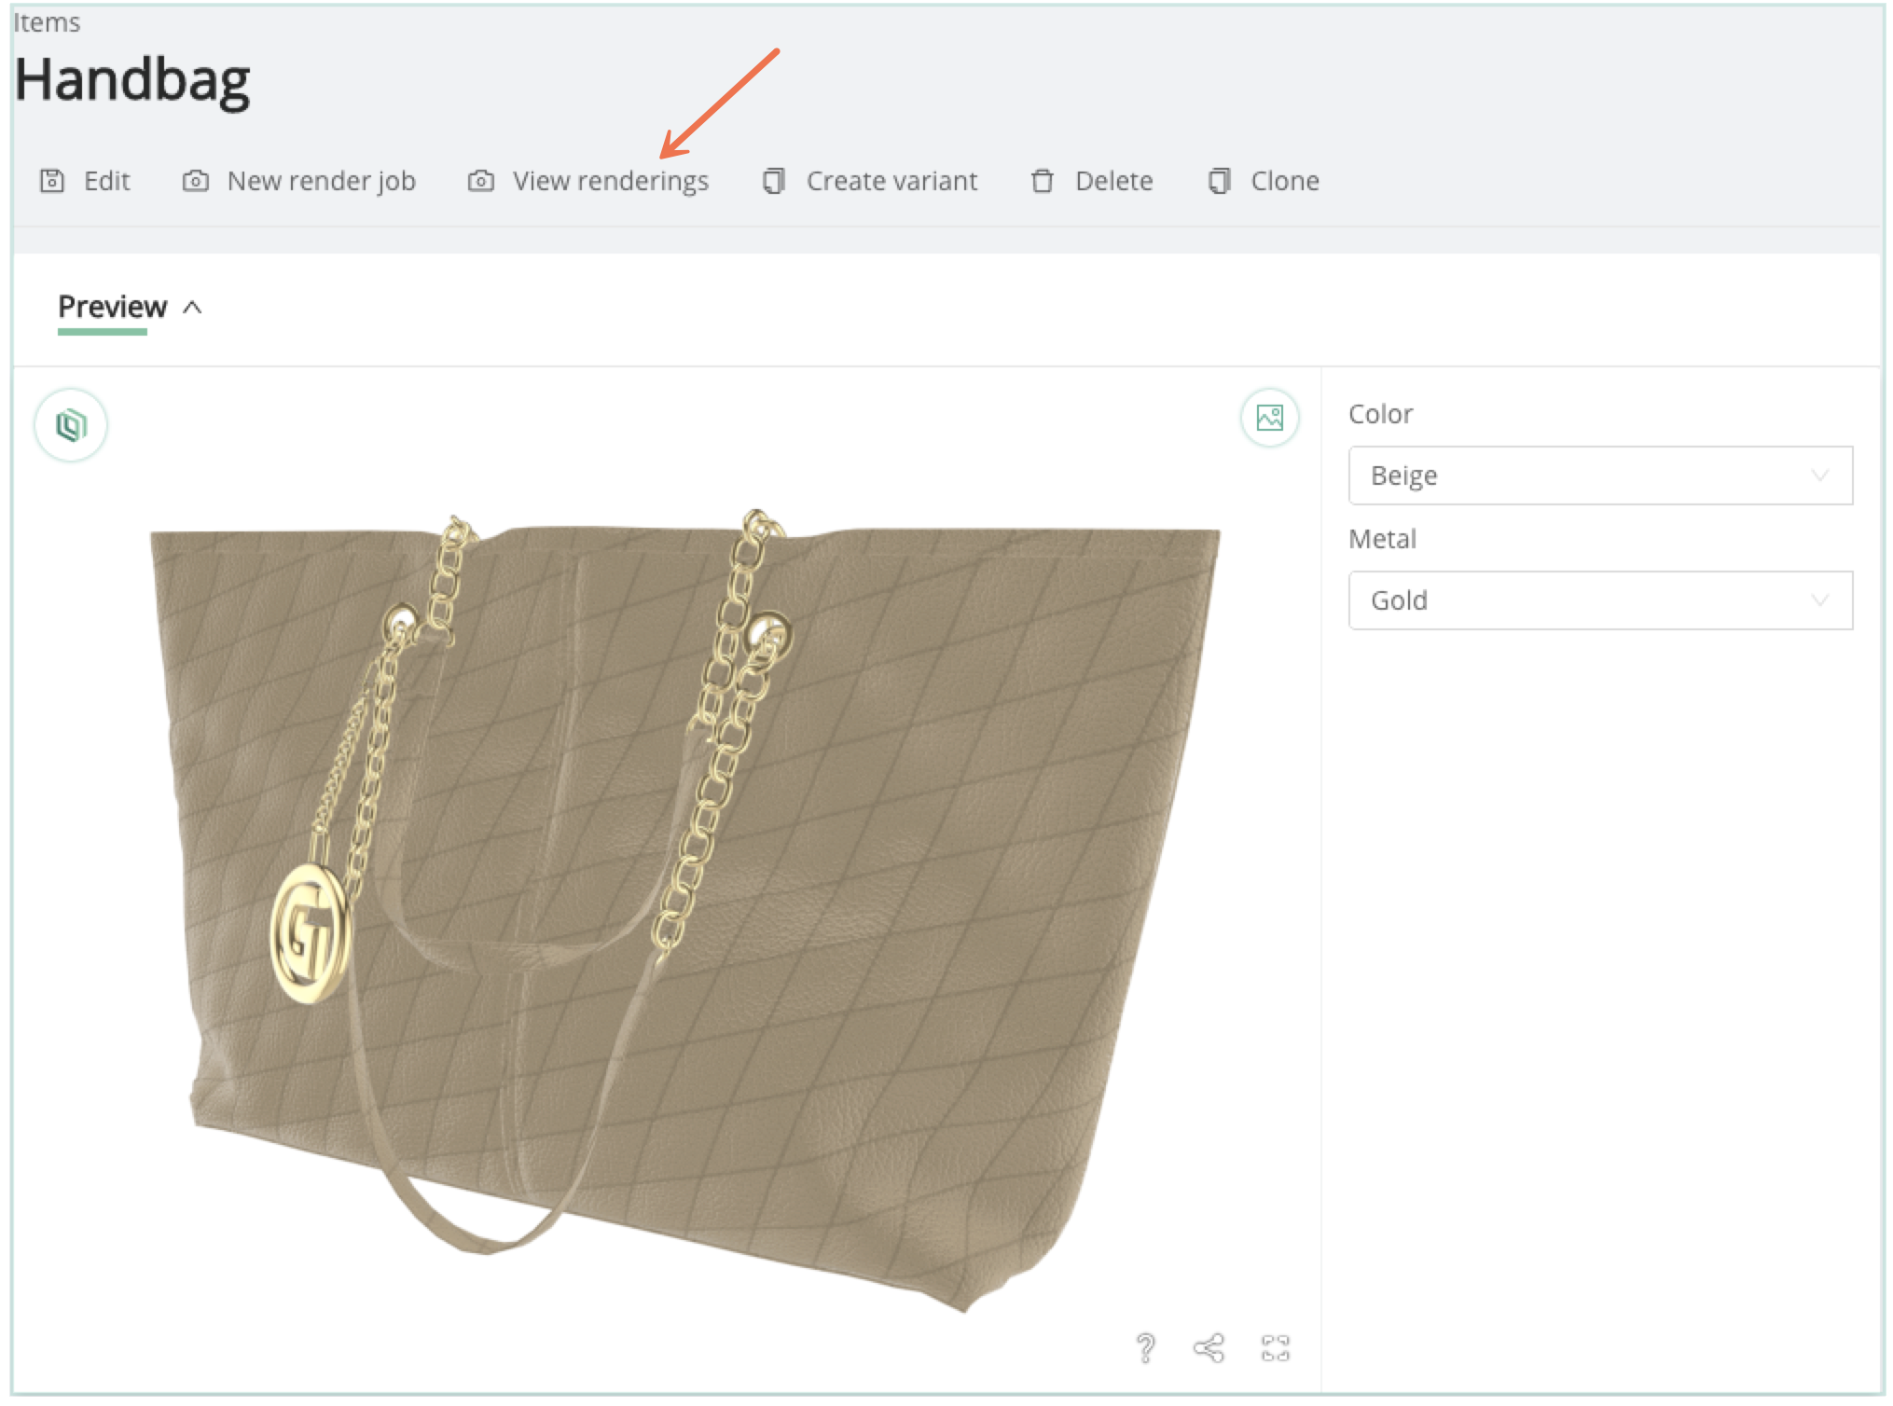Open the Color dropdown showing Beige
Viewport: 1893px width, 1406px height.
1599,476
